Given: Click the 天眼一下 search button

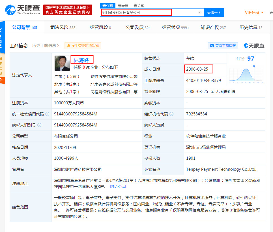Looking at the screenshot, I should (214, 12).
